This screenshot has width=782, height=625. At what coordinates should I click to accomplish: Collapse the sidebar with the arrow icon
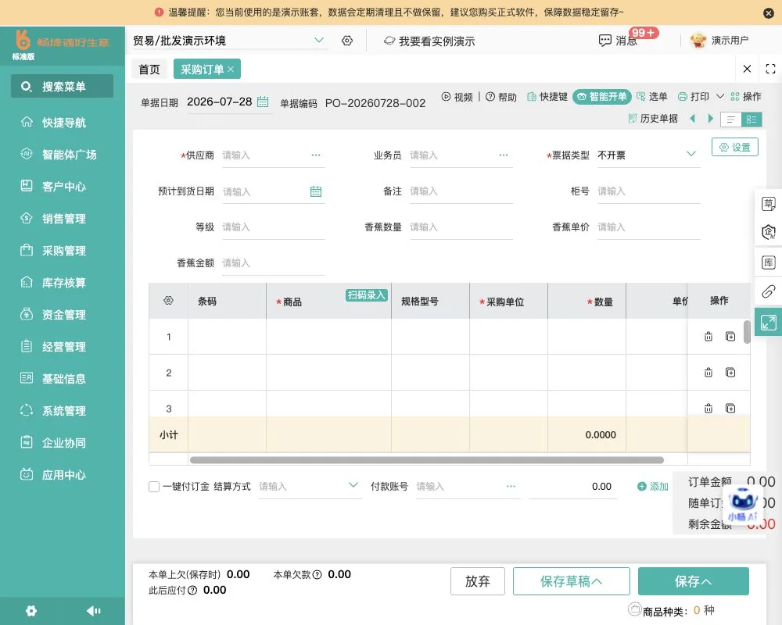93,611
